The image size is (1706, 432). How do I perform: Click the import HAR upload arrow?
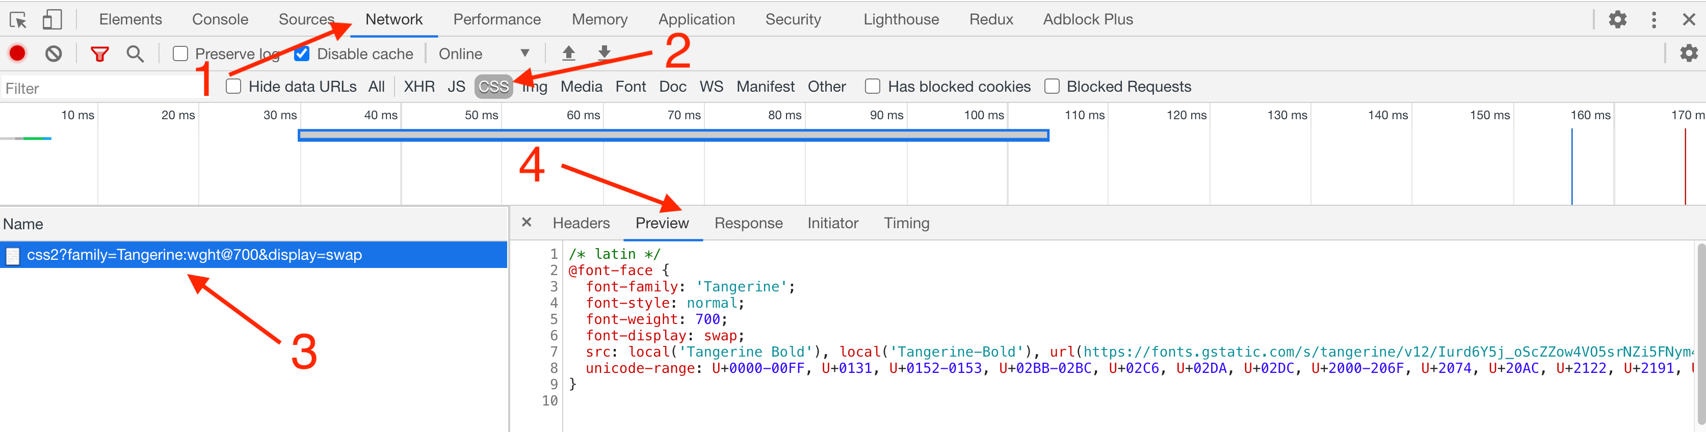coord(568,53)
